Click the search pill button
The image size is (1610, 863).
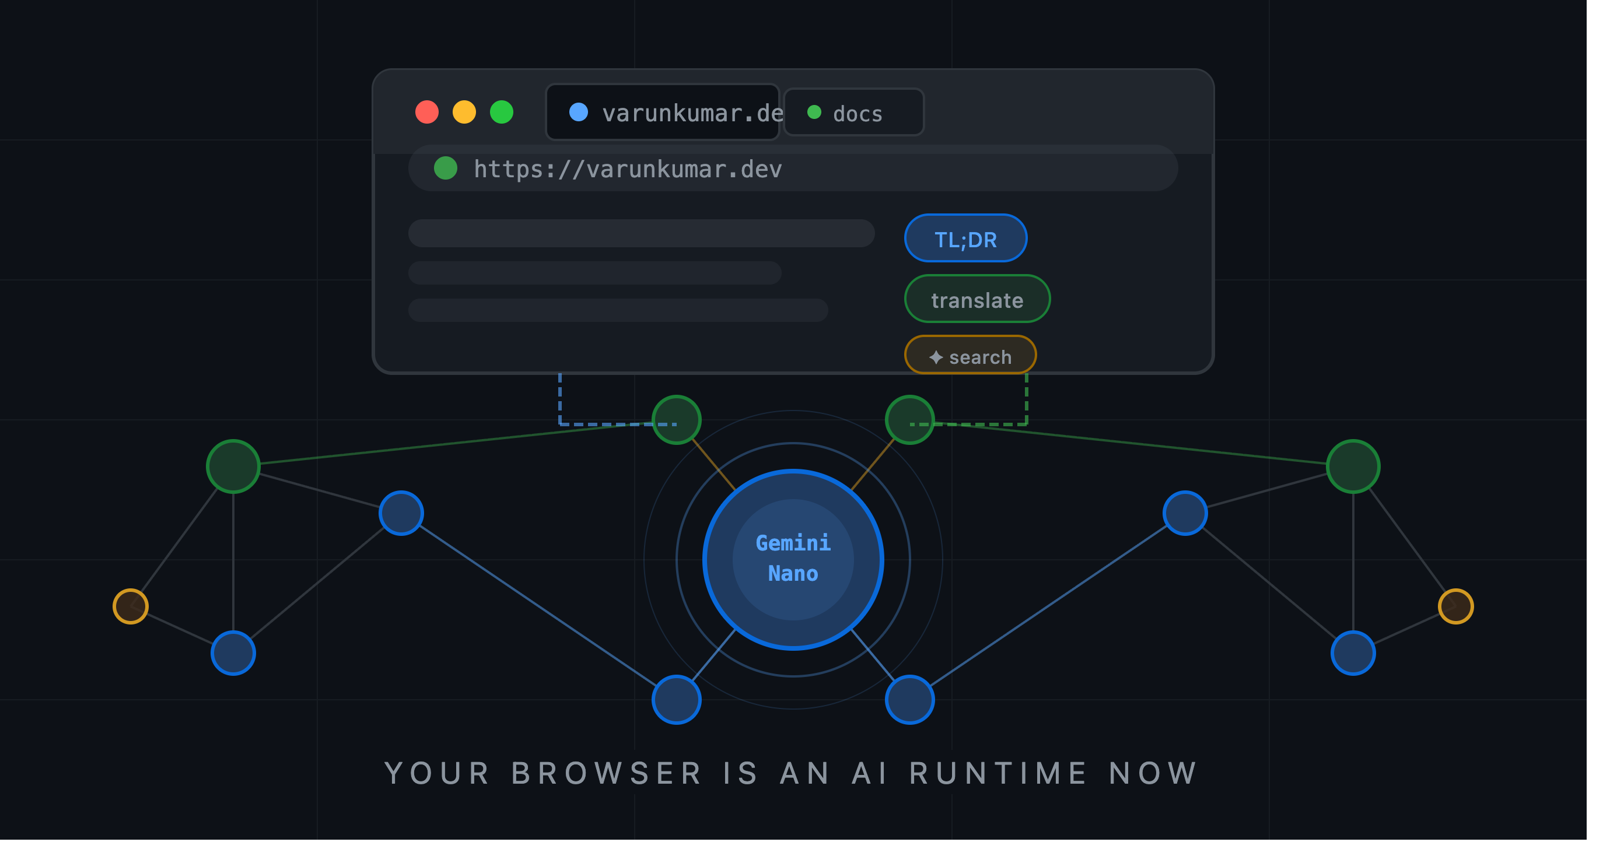point(971,355)
